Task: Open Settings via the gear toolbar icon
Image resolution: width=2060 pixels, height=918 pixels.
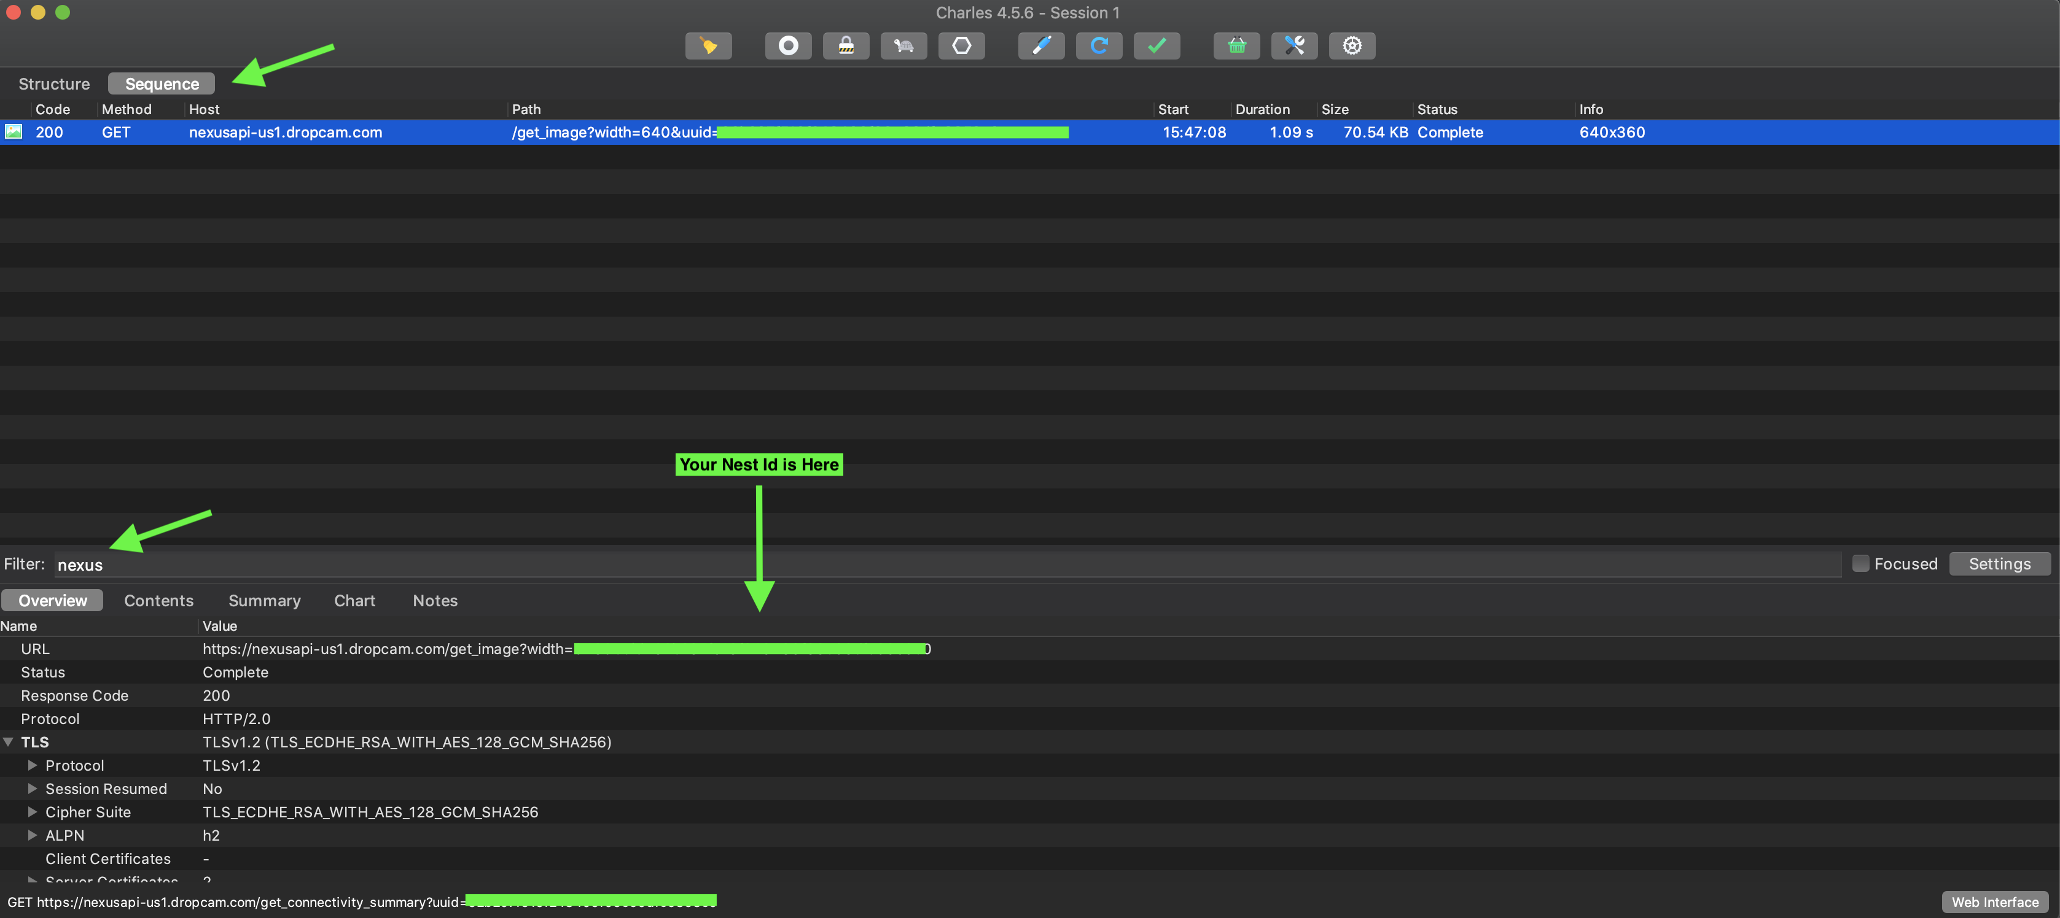Action: [1351, 45]
